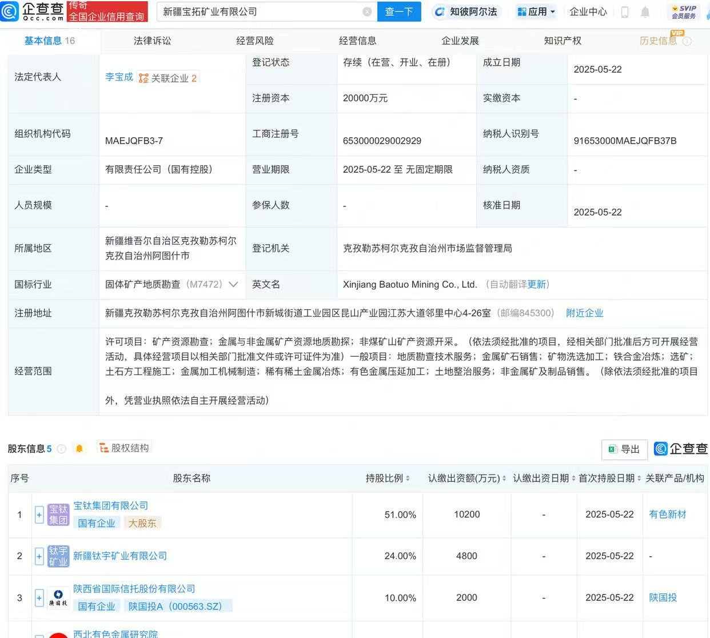Open 知彼阿尔法 AI assistant
The height and width of the screenshot is (638, 710).
(466, 11)
